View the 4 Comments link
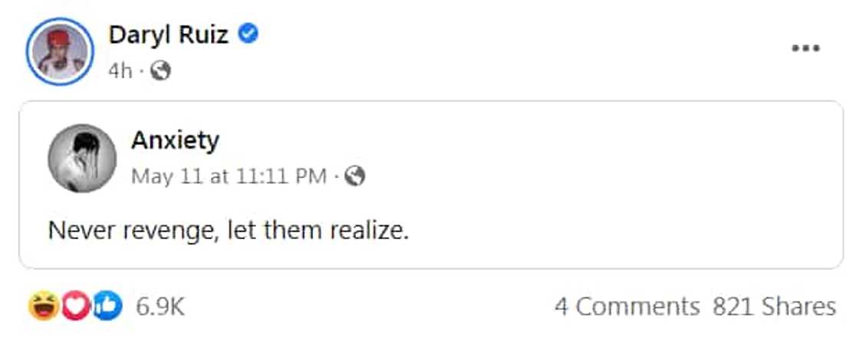859x338 pixels. (x=627, y=307)
